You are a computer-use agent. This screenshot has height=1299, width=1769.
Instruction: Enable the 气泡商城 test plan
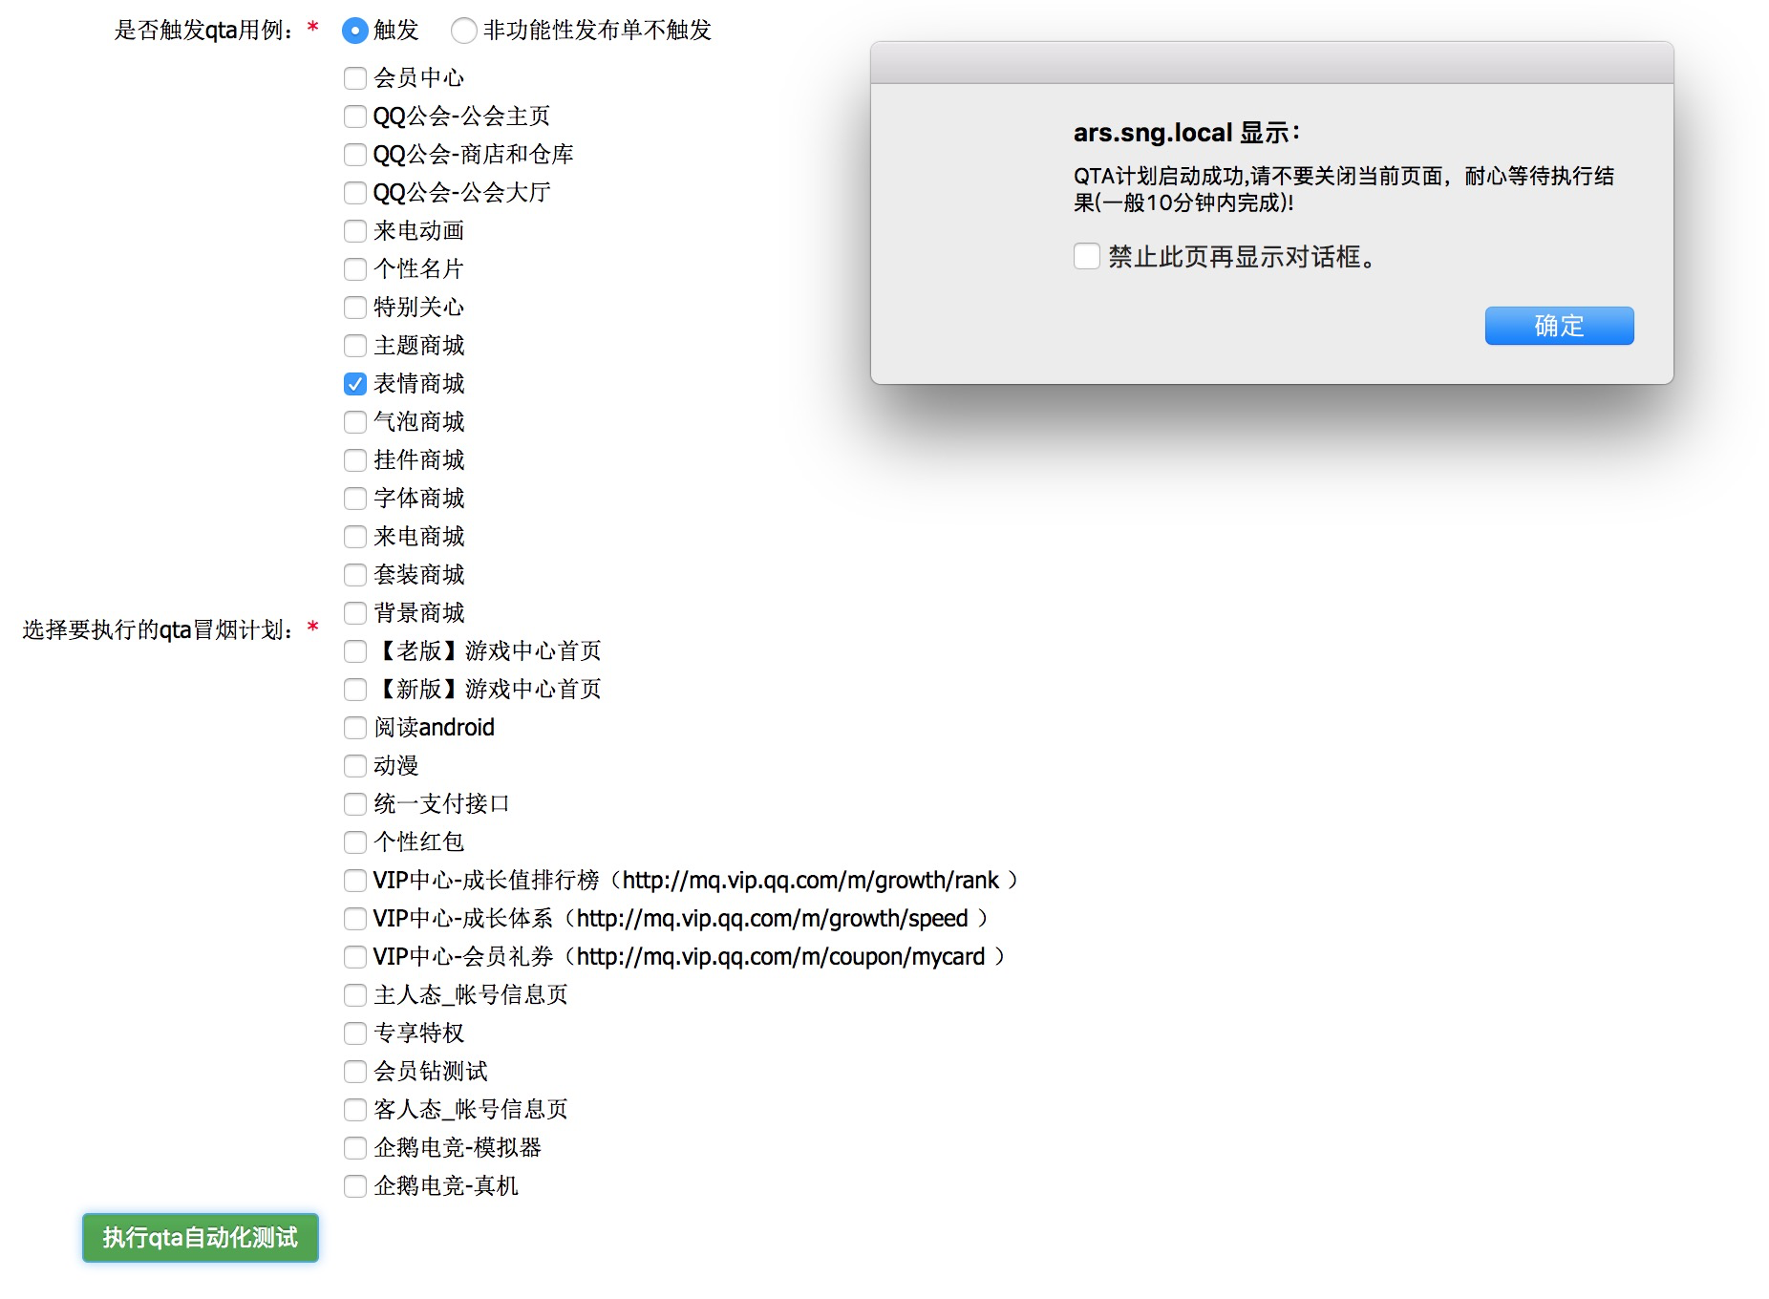click(x=354, y=422)
